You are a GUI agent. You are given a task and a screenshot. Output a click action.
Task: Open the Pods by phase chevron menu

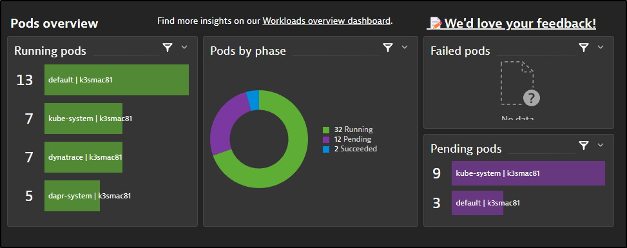click(x=405, y=47)
